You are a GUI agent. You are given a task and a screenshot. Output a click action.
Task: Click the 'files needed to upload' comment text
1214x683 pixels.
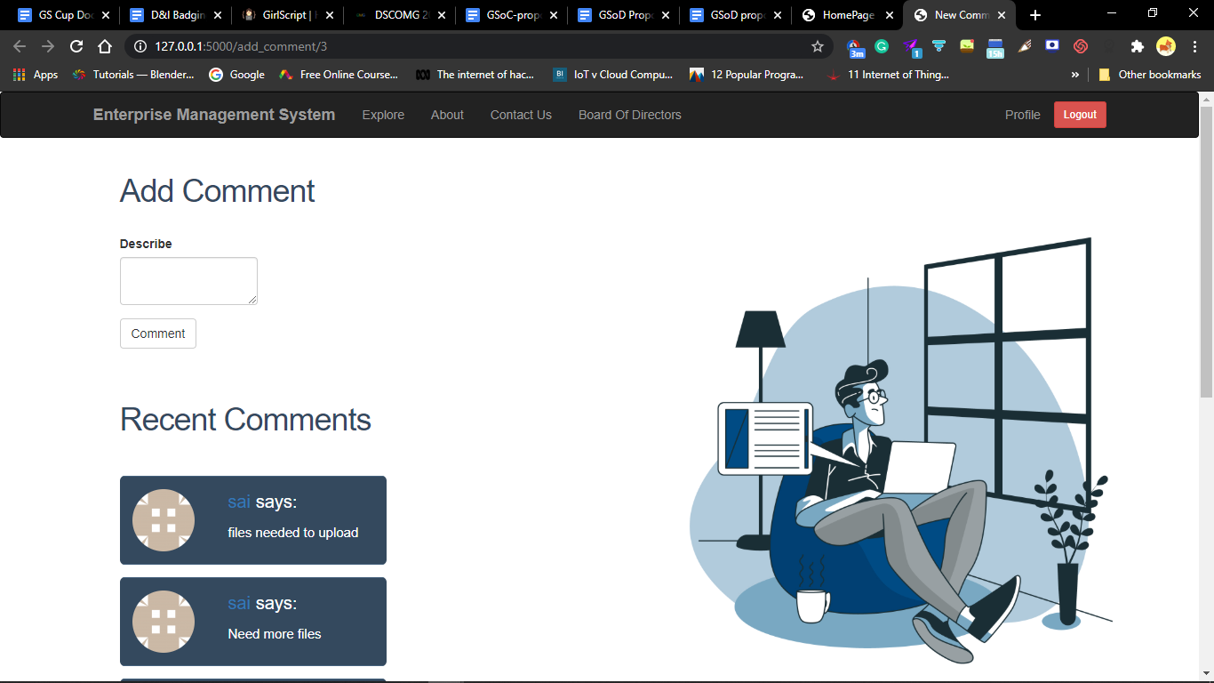coord(293,533)
